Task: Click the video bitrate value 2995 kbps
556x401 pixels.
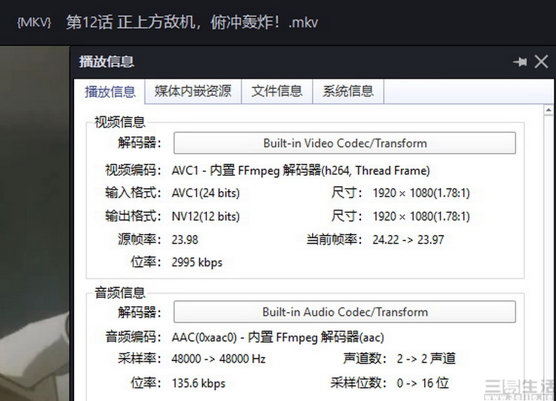Action: tap(196, 262)
